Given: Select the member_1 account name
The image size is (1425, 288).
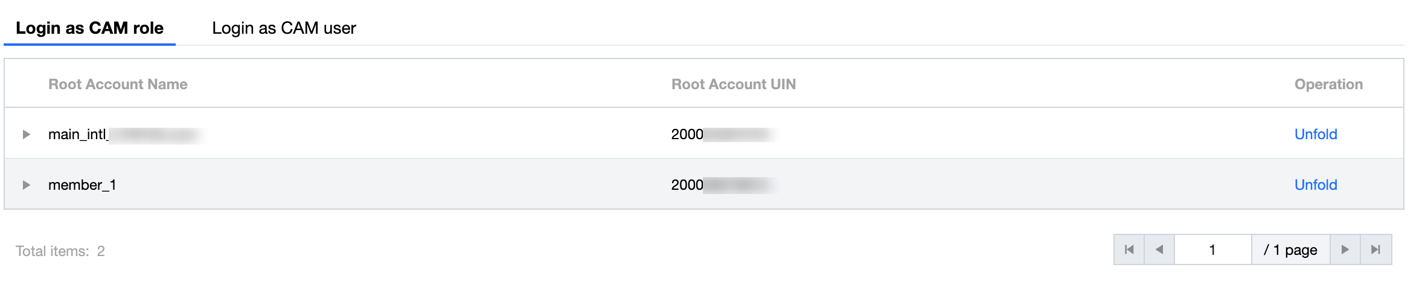Looking at the screenshot, I should [82, 185].
